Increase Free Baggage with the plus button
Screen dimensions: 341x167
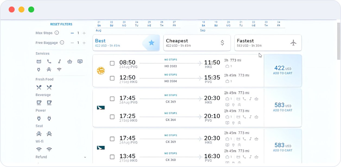(x=84, y=43)
